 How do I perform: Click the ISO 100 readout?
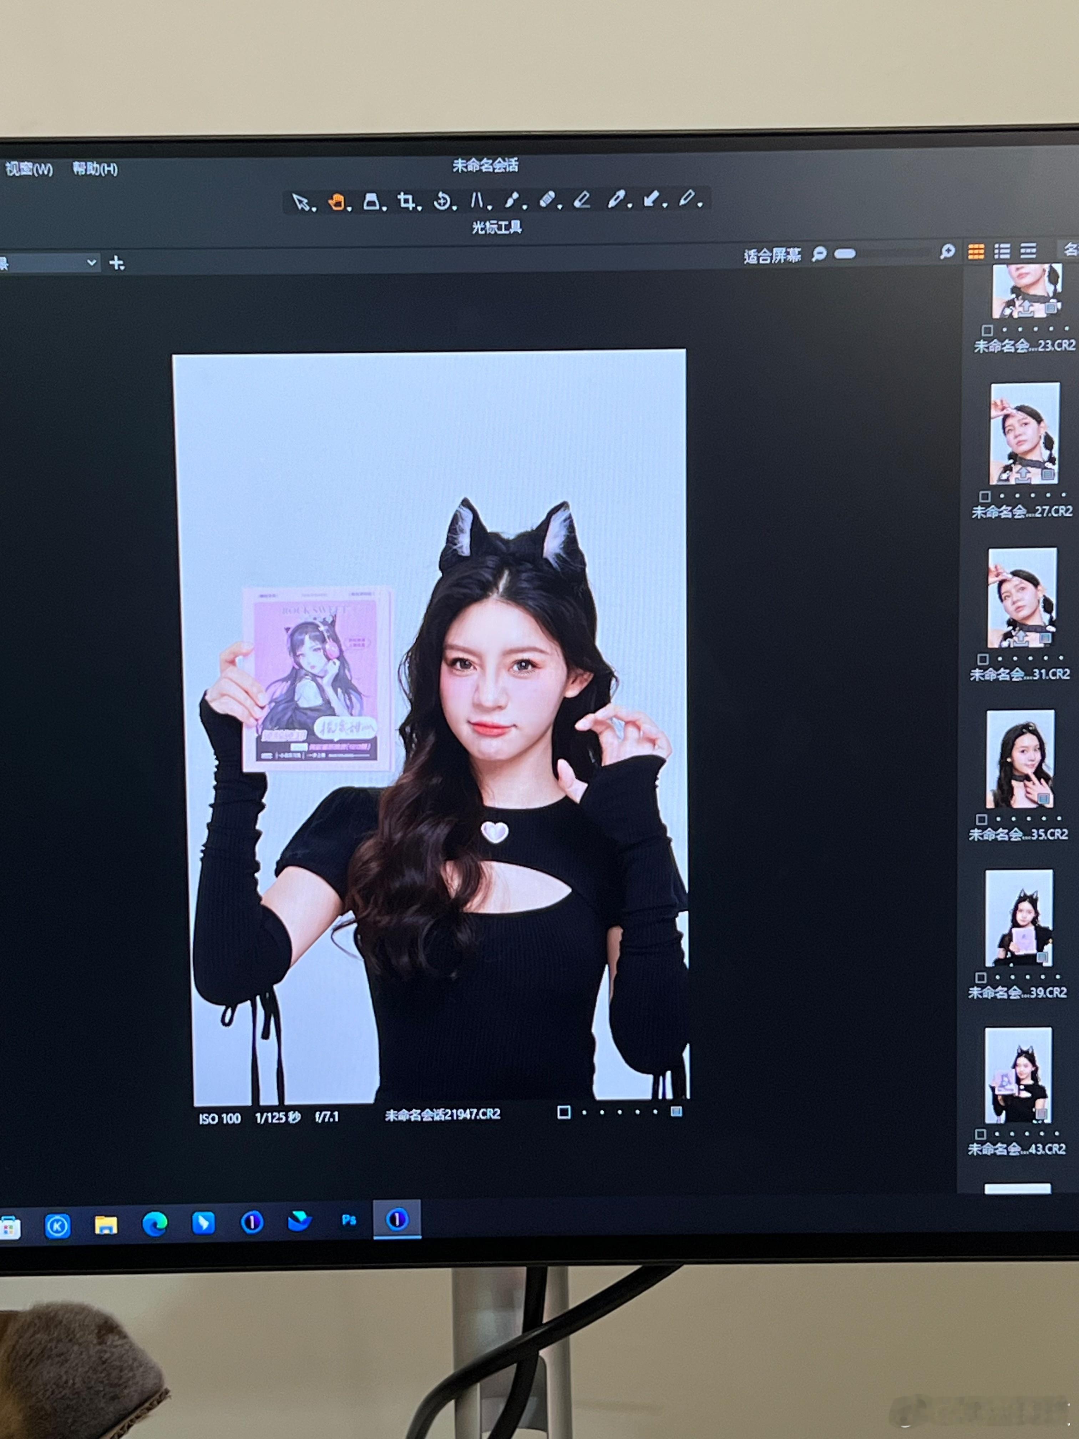click(219, 1119)
